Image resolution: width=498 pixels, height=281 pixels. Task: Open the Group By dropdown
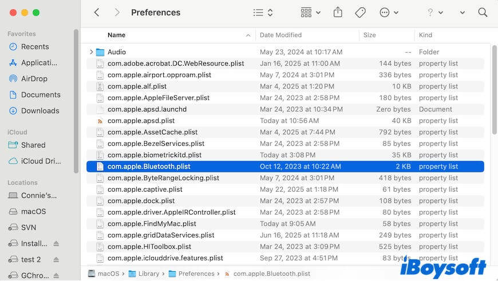point(311,12)
